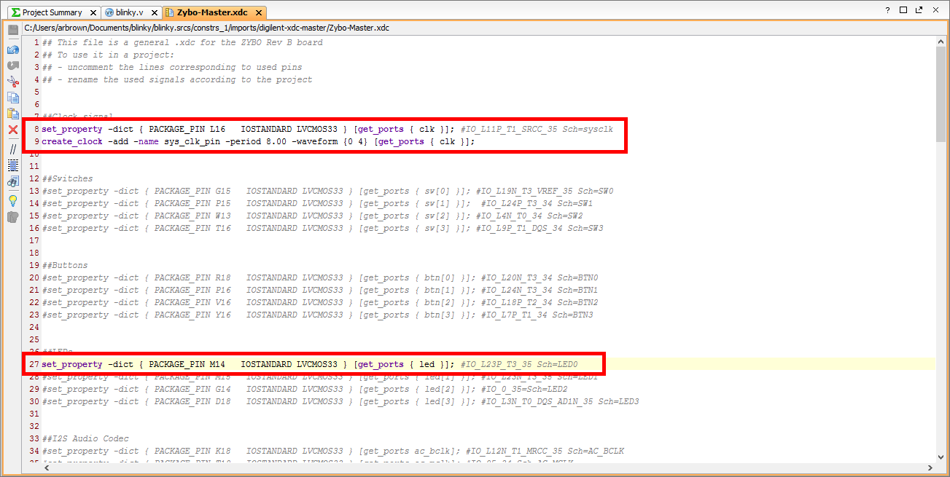Viewport: 950px width, 477px height.
Task: Place cursor in line 8 set_property clk
Action: point(327,129)
